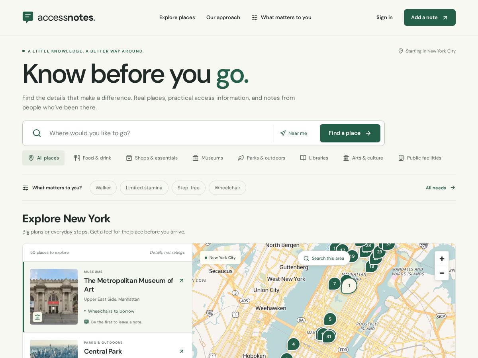This screenshot has width=478, height=358.
Task: Click the arrow icon in Add a note
Action: 445,18
